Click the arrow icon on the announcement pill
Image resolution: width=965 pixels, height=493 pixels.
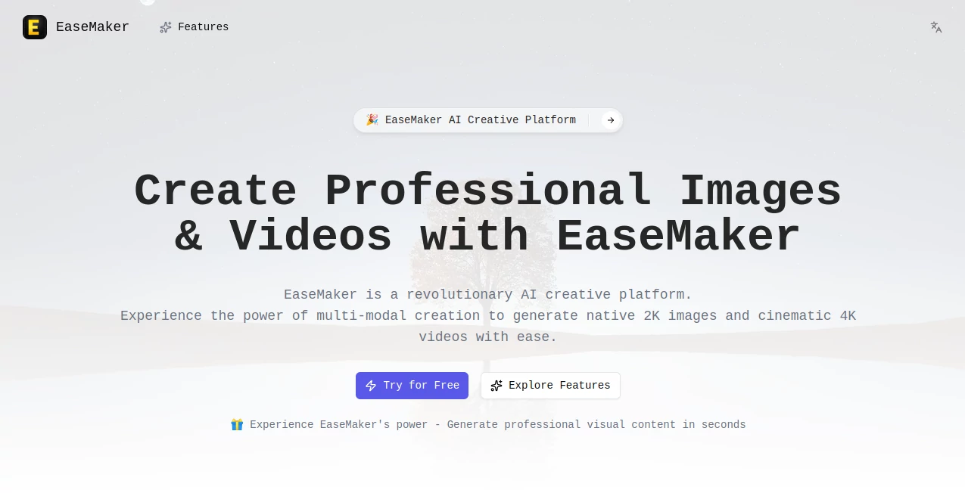tap(610, 120)
